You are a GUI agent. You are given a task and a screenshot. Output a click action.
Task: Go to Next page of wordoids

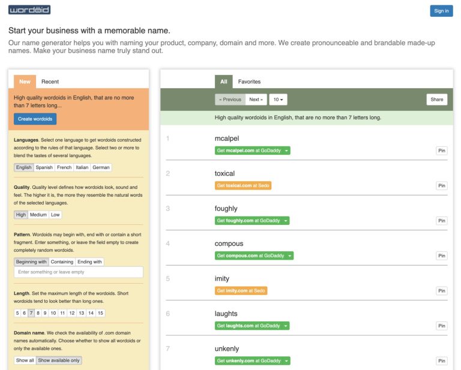256,100
